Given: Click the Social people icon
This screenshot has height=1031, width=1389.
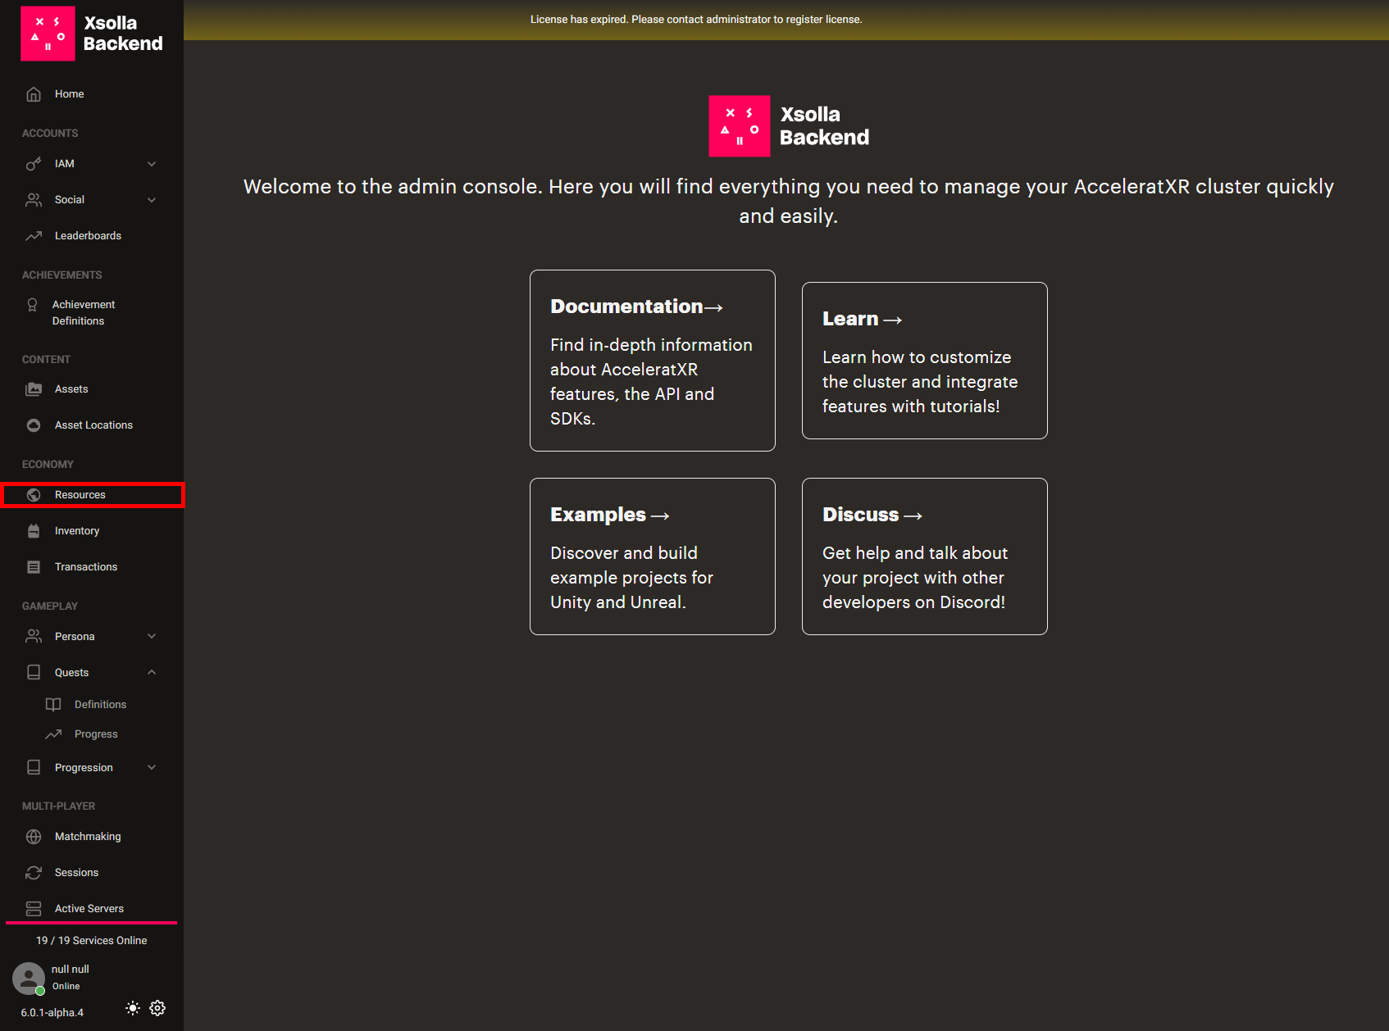Looking at the screenshot, I should pos(34,200).
